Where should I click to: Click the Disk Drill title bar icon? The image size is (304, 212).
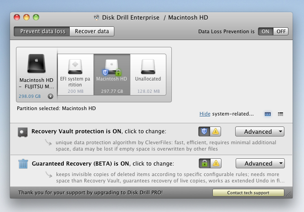(x=97, y=17)
